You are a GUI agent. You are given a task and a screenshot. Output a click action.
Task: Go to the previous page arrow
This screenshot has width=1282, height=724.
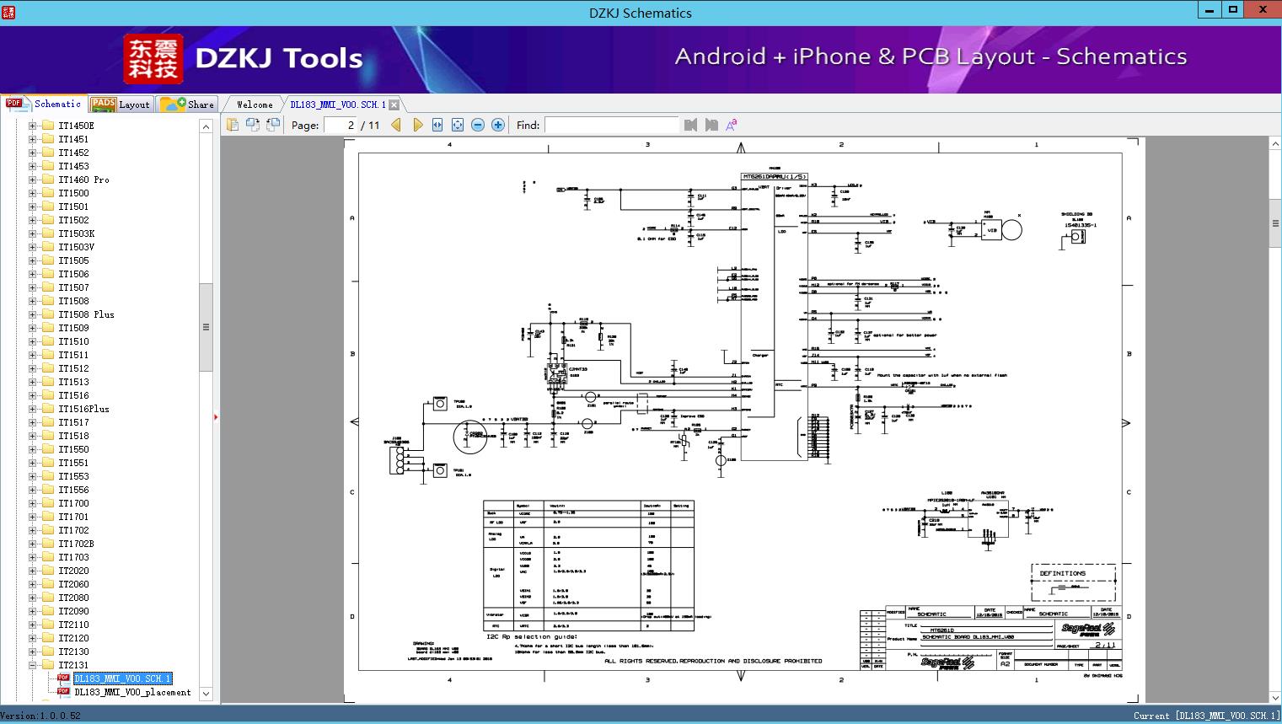pyautogui.click(x=396, y=125)
